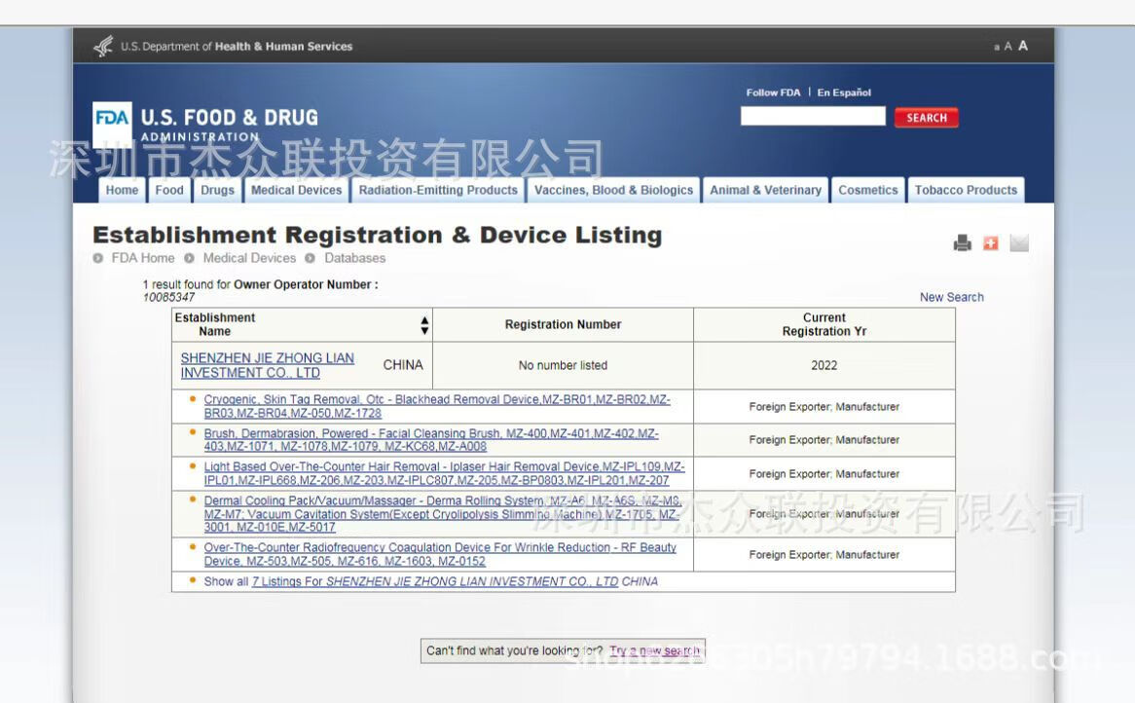The width and height of the screenshot is (1135, 703).
Task: Open Facial Cleansing Brush device listing
Action: click(430, 440)
